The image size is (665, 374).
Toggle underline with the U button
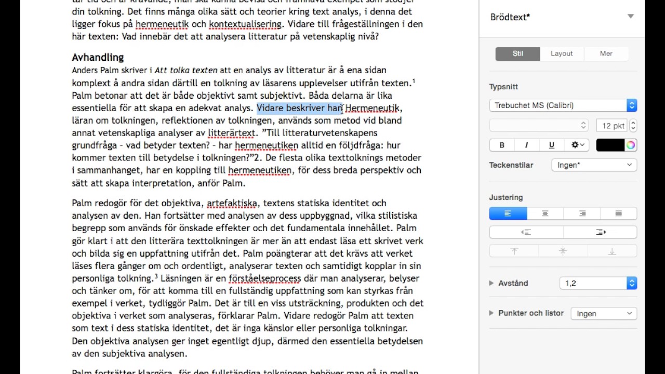click(551, 145)
